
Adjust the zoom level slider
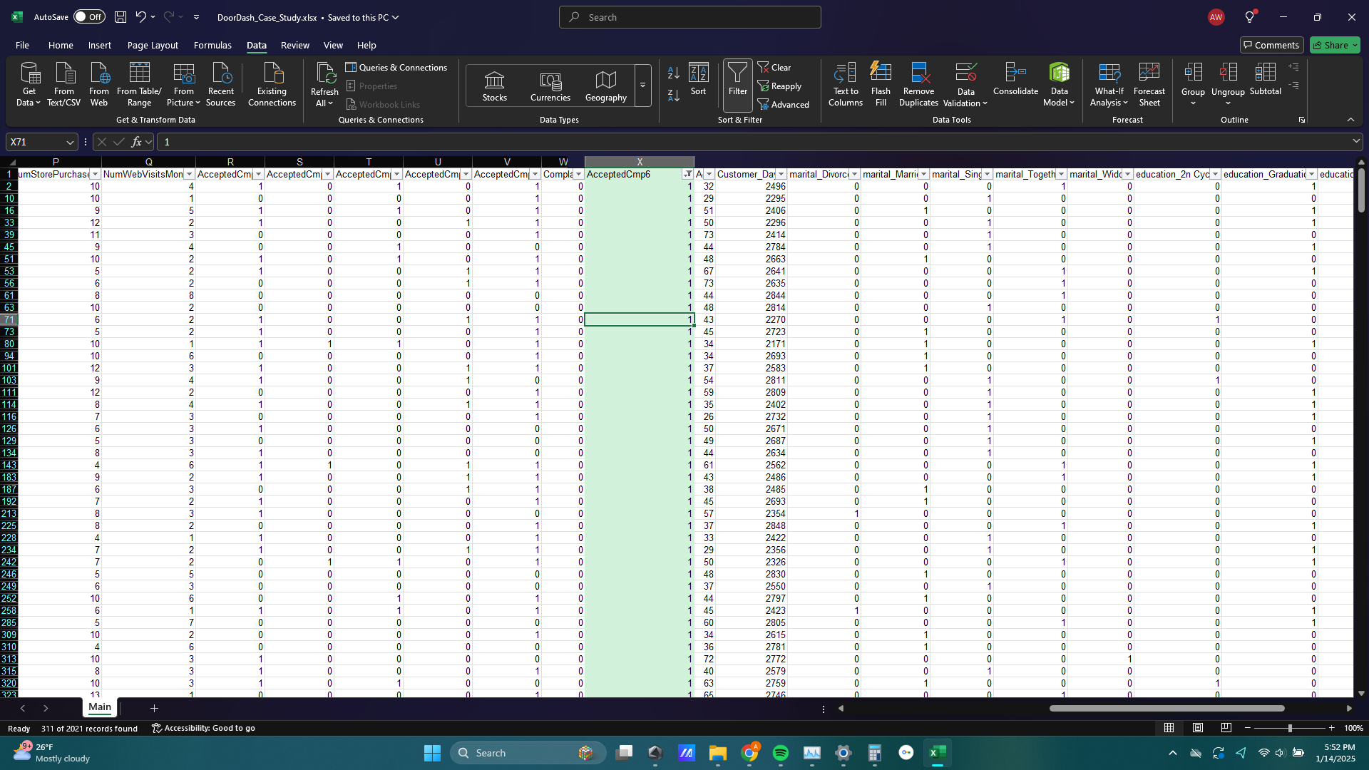[1289, 728]
